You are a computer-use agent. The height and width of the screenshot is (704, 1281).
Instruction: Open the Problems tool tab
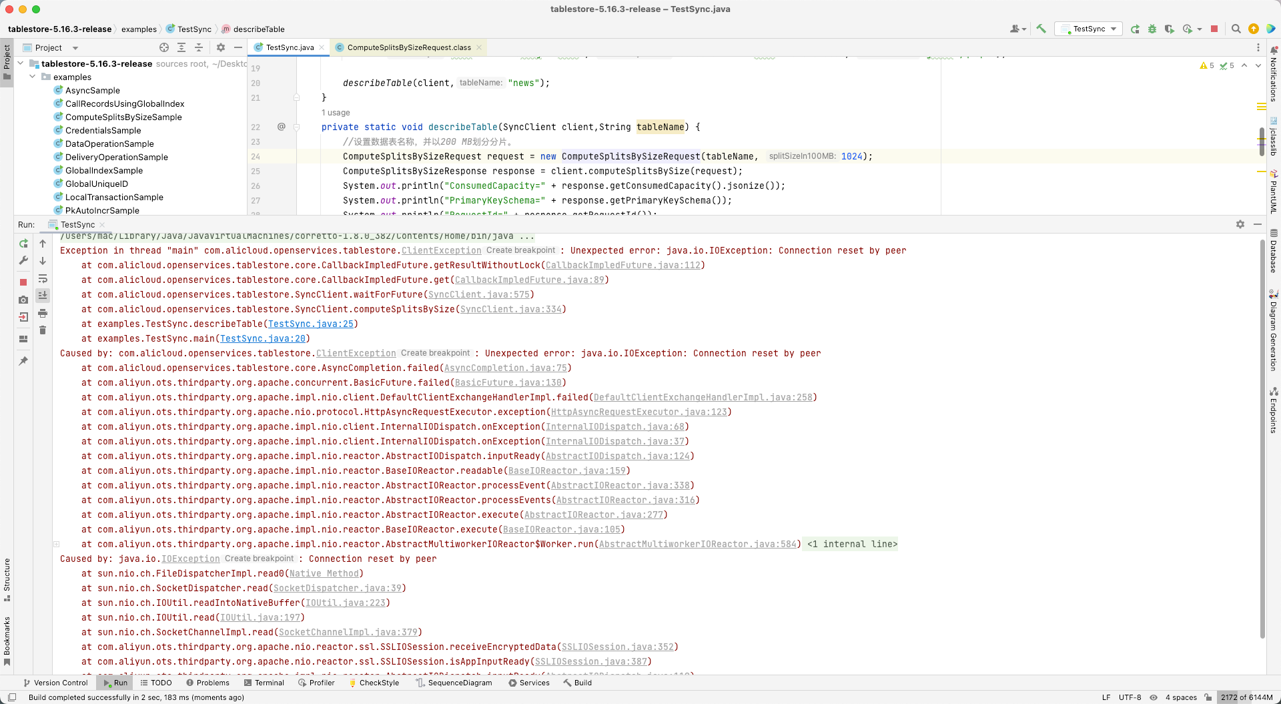[207, 683]
